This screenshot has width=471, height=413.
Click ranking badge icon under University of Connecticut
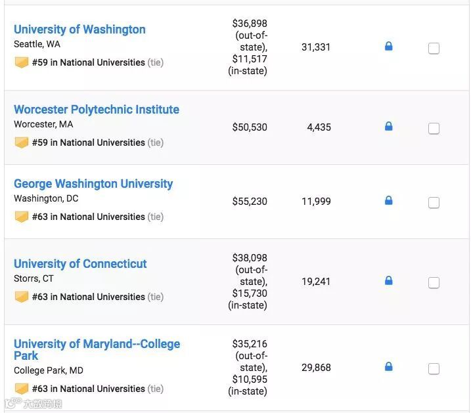pos(22,297)
